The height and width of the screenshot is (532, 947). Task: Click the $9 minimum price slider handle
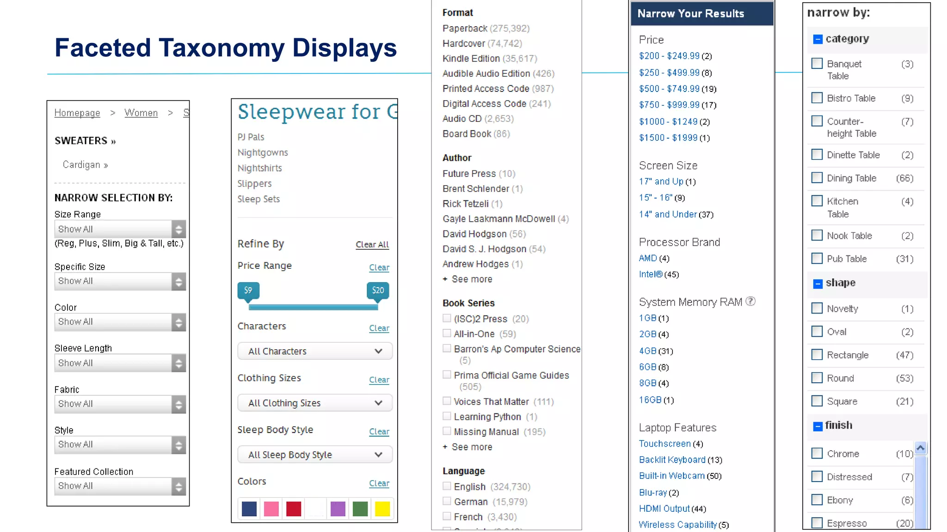coord(248,292)
